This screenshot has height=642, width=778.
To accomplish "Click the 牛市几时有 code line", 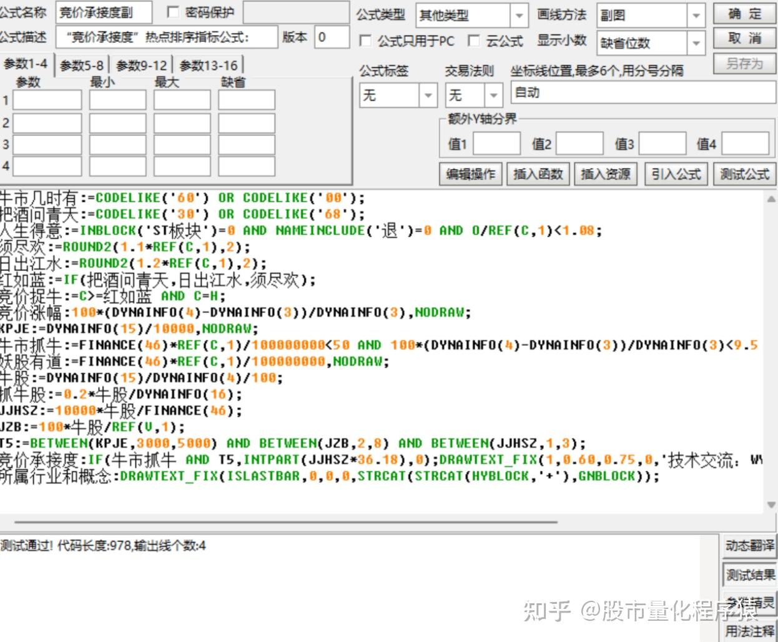I will coord(182,198).
